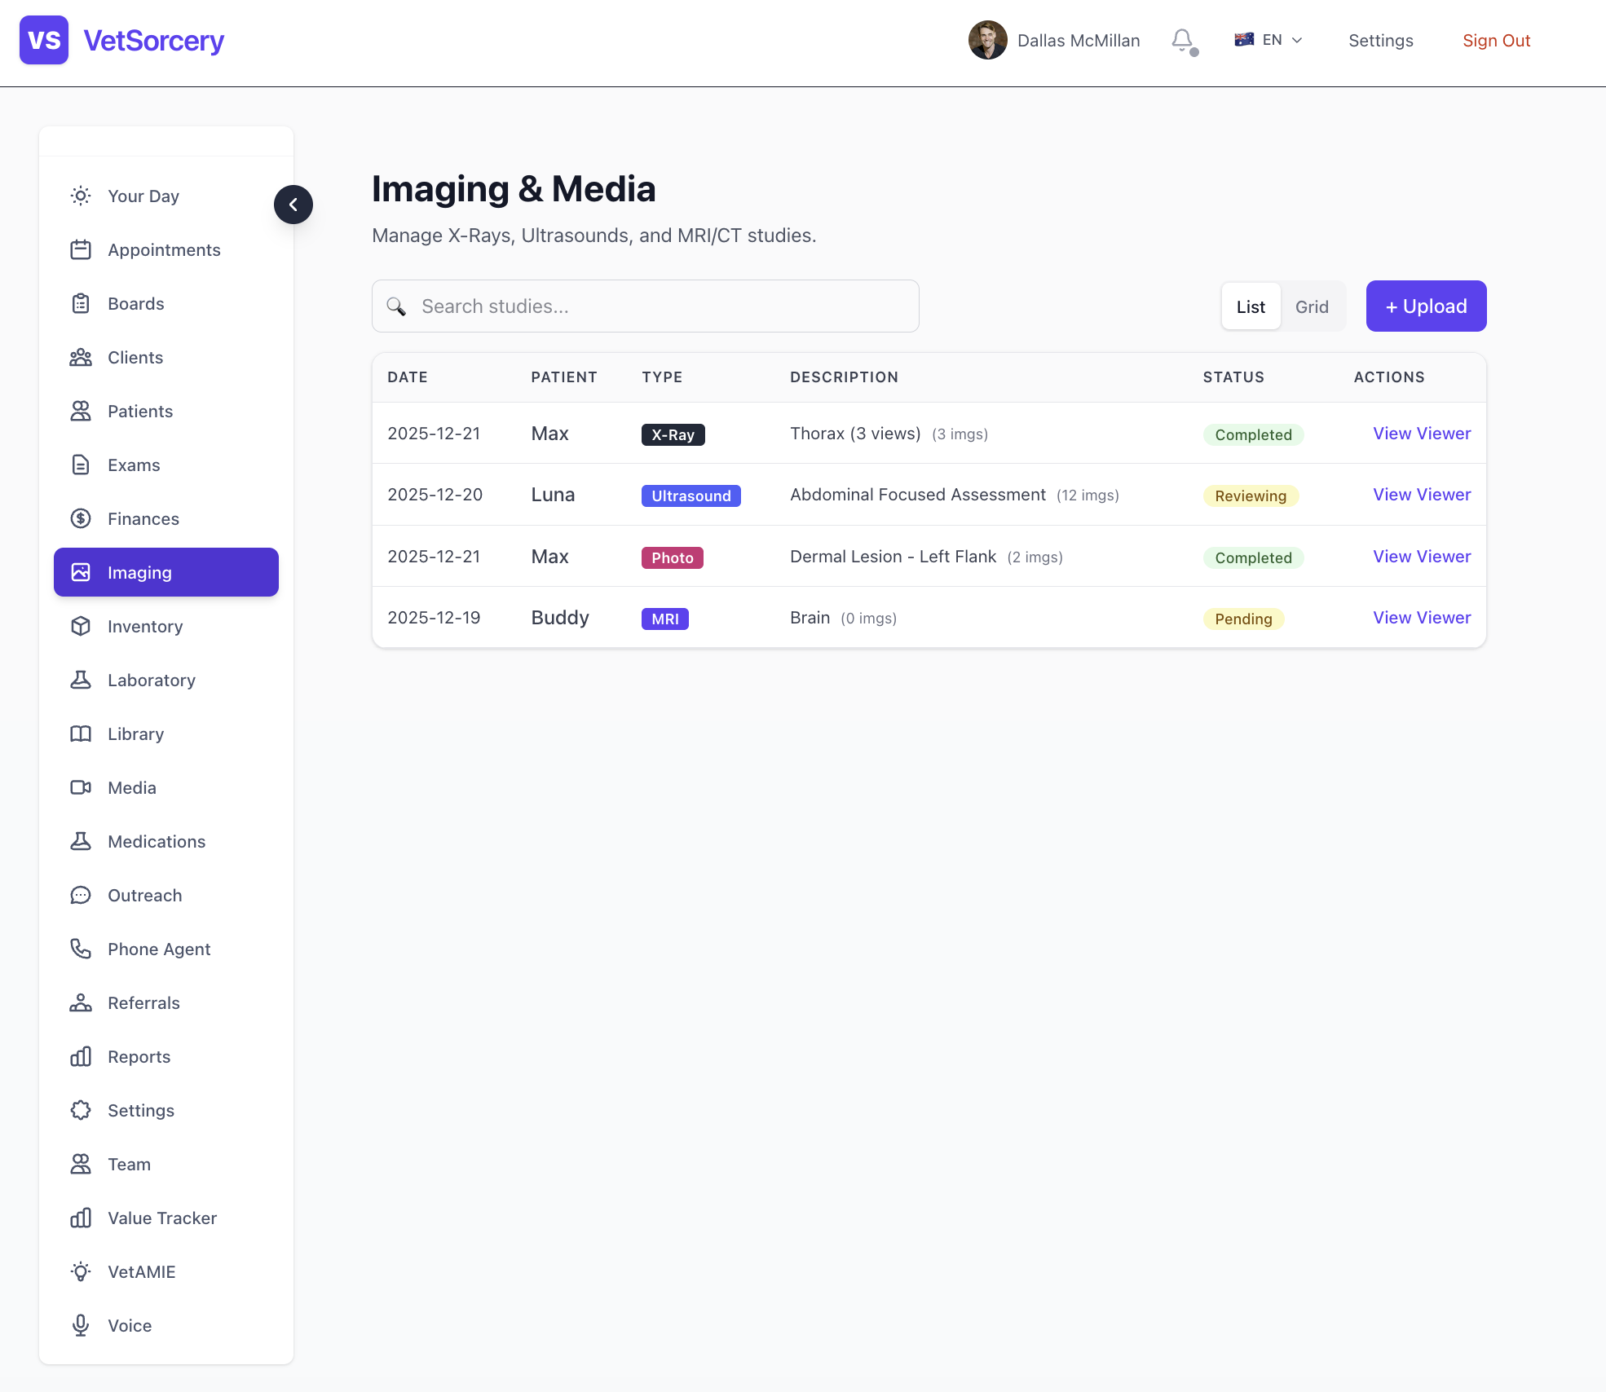Image resolution: width=1606 pixels, height=1392 pixels.
Task: Click the Finances dollar icon
Action: pos(81,519)
